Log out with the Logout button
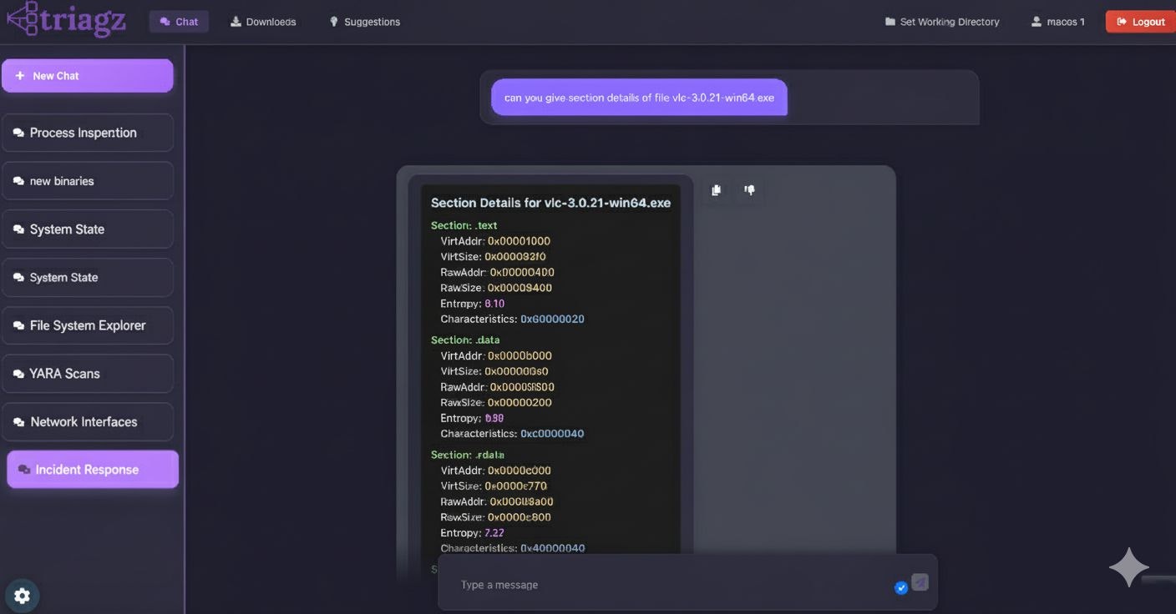The height and width of the screenshot is (614, 1176). pyautogui.click(x=1140, y=22)
